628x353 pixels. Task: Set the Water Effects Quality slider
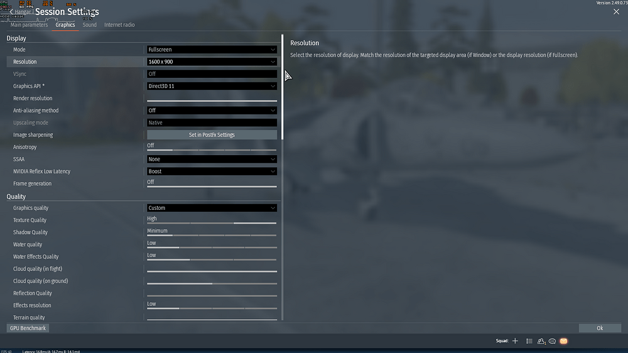[212, 259]
